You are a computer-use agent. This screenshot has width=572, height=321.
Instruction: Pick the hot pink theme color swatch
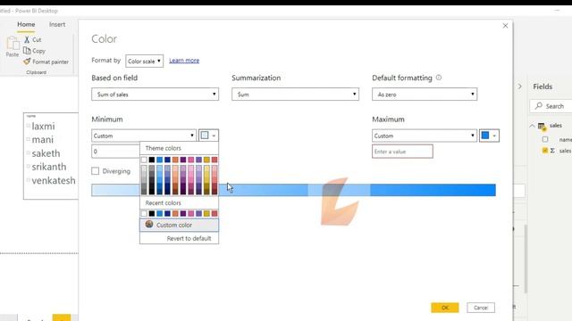tap(190, 160)
